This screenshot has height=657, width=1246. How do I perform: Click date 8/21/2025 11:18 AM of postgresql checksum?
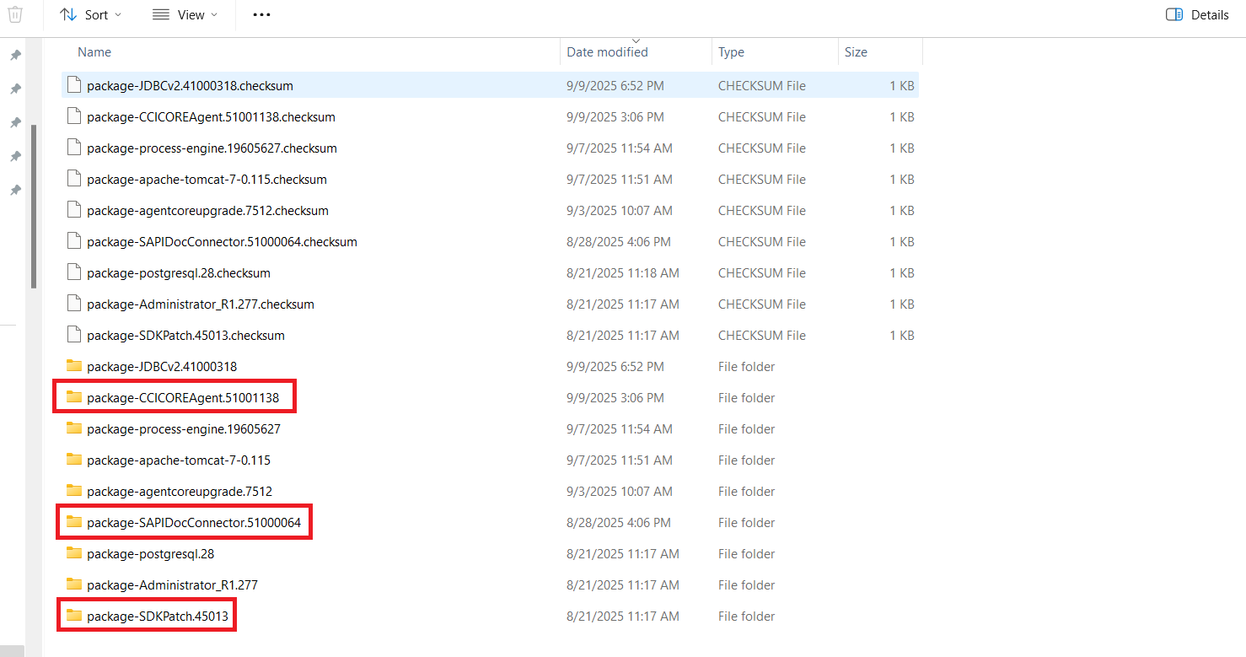point(623,273)
